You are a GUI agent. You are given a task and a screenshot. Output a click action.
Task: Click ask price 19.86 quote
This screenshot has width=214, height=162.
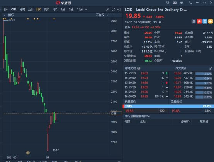pyautogui.click(x=175, y=111)
